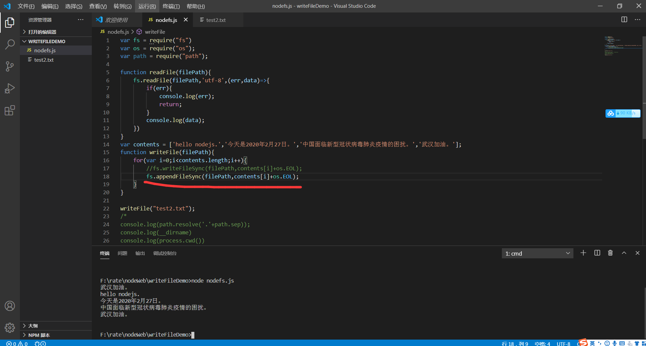Click the minimap to jump in code
The image size is (646, 346).
(x=623, y=46)
